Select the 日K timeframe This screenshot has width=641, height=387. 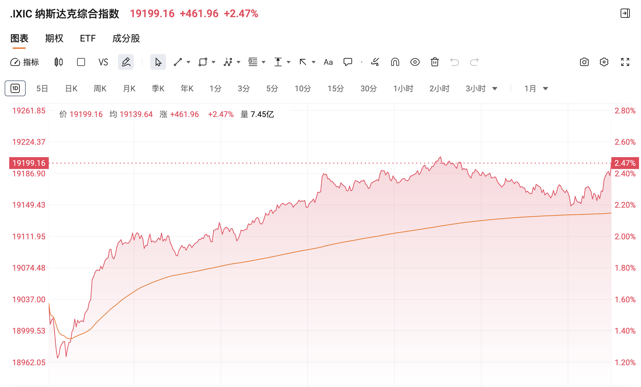pos(71,89)
